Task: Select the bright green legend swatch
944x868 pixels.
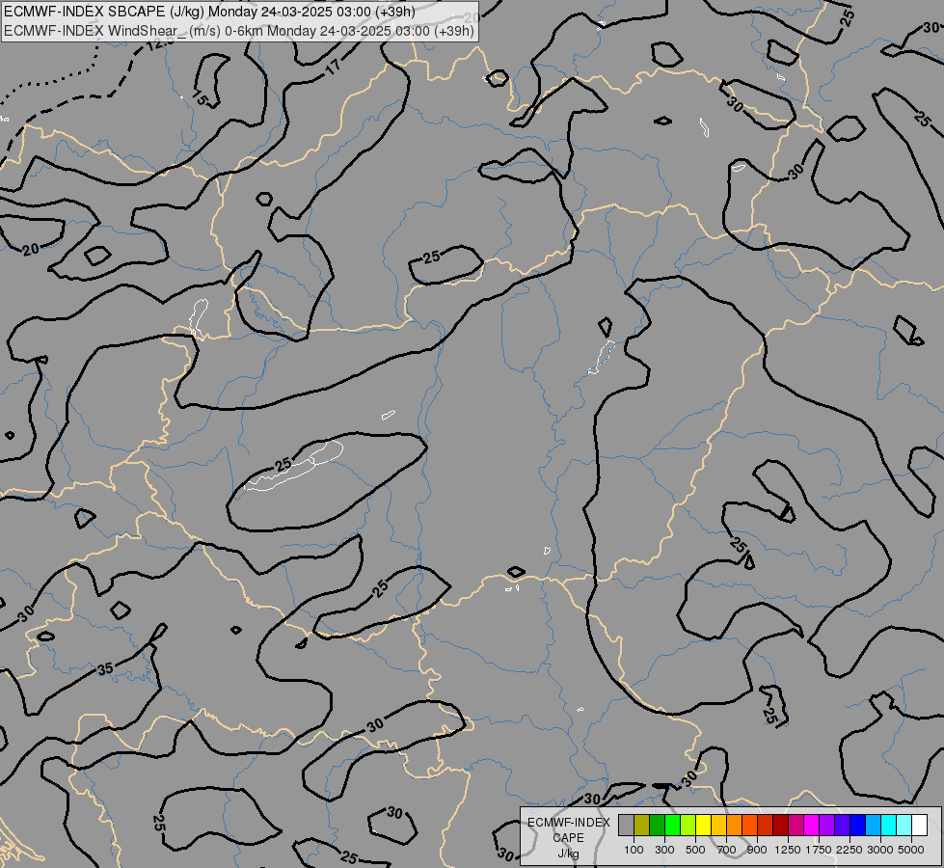Action: [x=672, y=825]
